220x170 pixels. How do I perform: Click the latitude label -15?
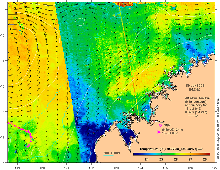[x=2, y=86]
